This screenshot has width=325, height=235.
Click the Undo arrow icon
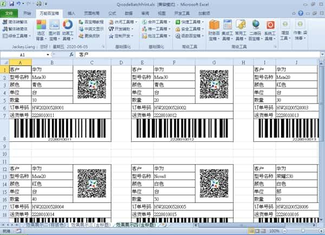18,4
